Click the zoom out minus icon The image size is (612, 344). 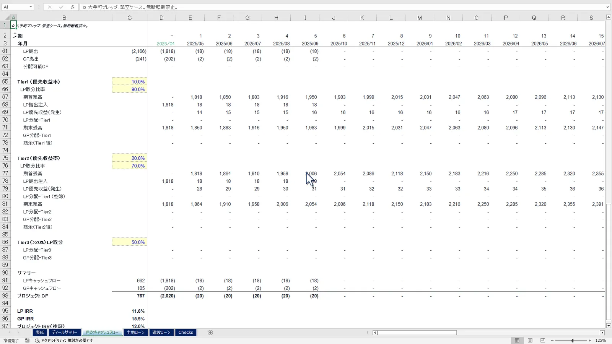click(x=552, y=340)
